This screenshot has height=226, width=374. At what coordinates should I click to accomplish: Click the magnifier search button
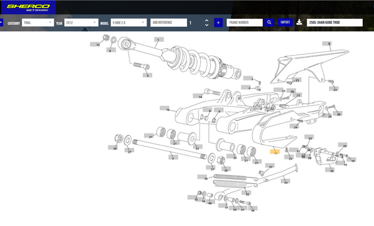269,22
